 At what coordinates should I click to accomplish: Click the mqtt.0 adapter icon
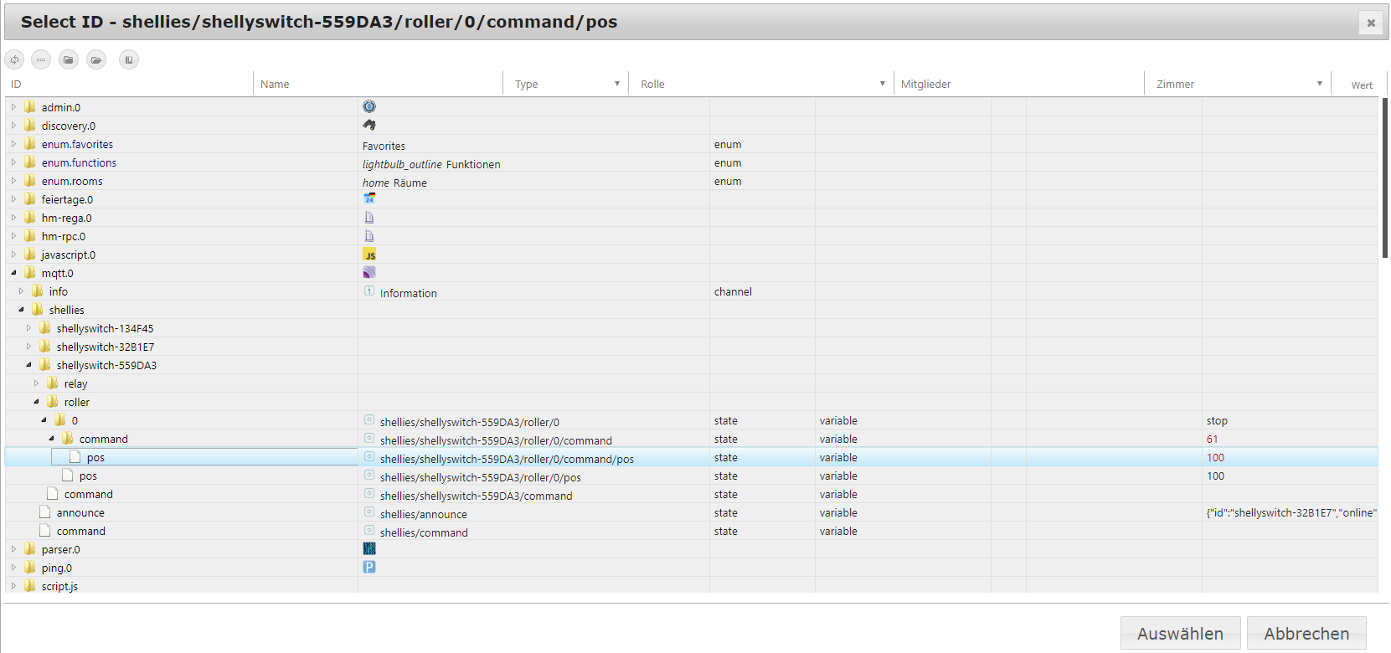click(369, 272)
